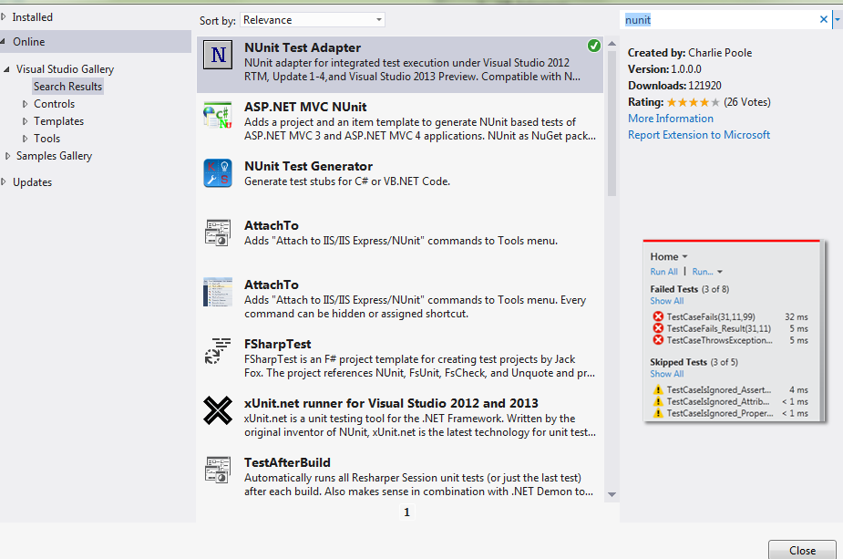Click the first AttachTo extension icon
Viewport: 843px width, 559px height.
[218, 233]
